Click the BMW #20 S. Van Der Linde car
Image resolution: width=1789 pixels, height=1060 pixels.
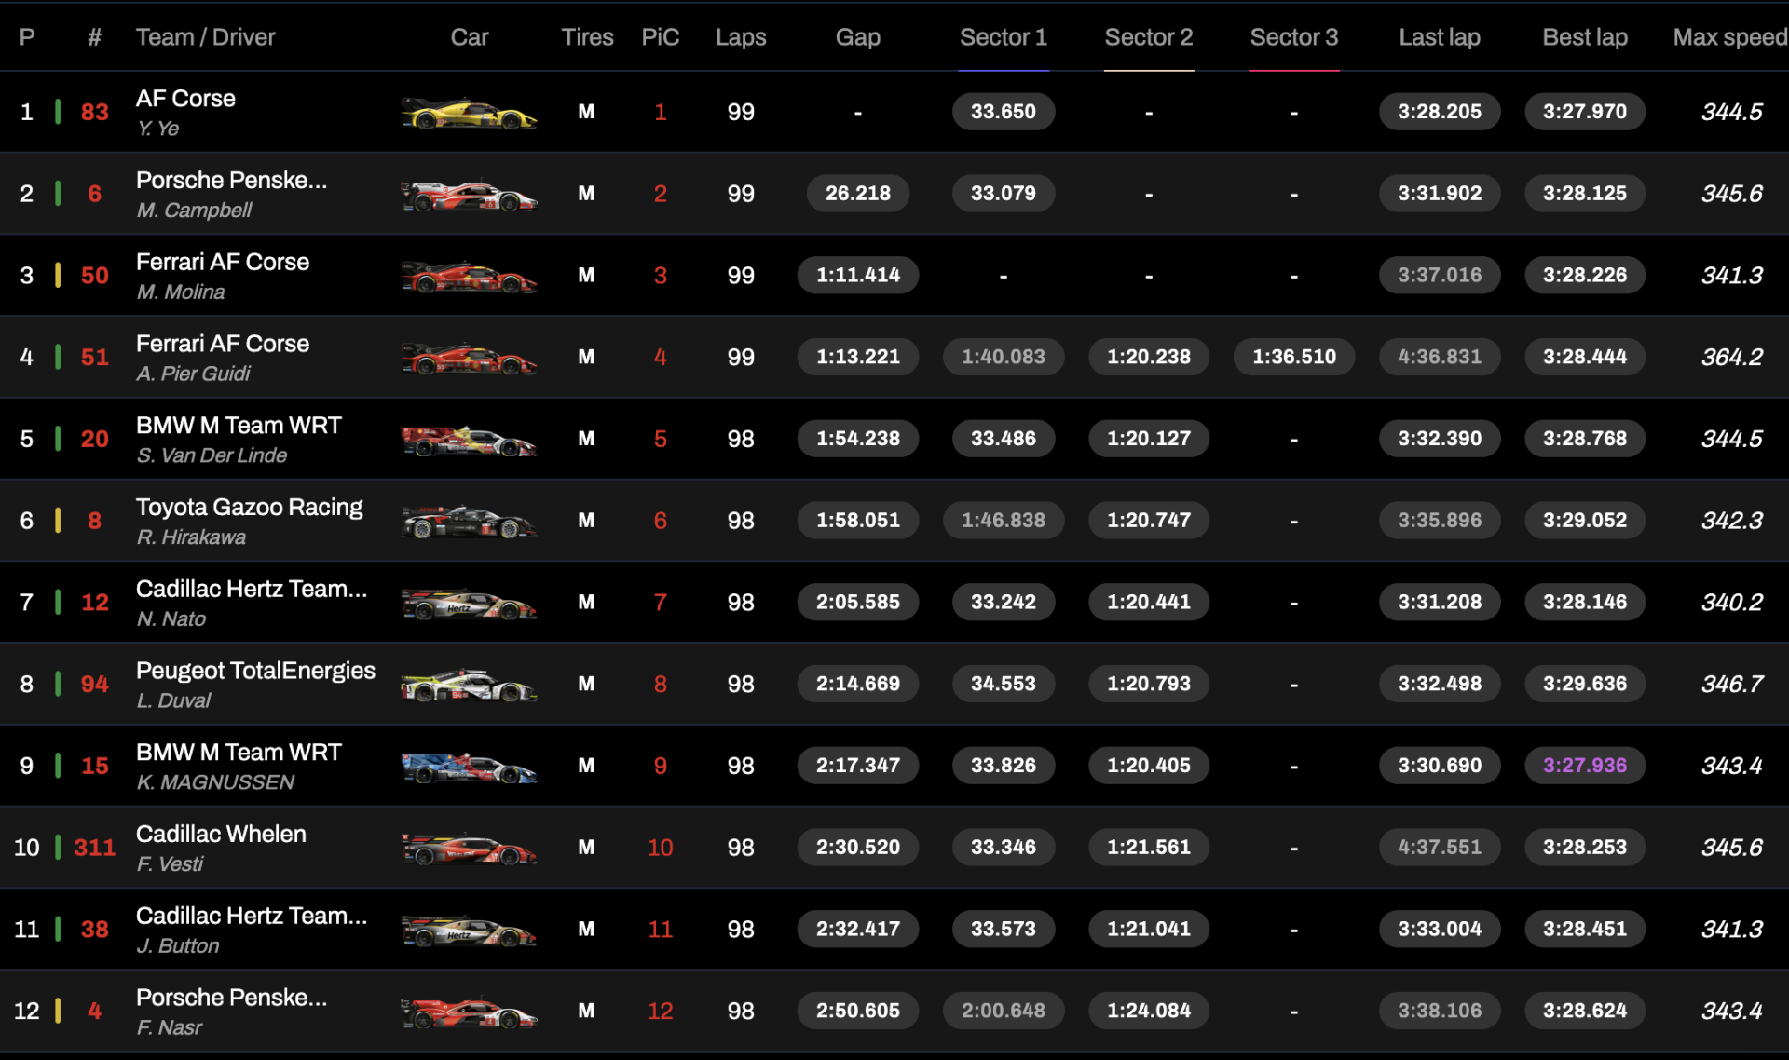pyautogui.click(x=469, y=441)
